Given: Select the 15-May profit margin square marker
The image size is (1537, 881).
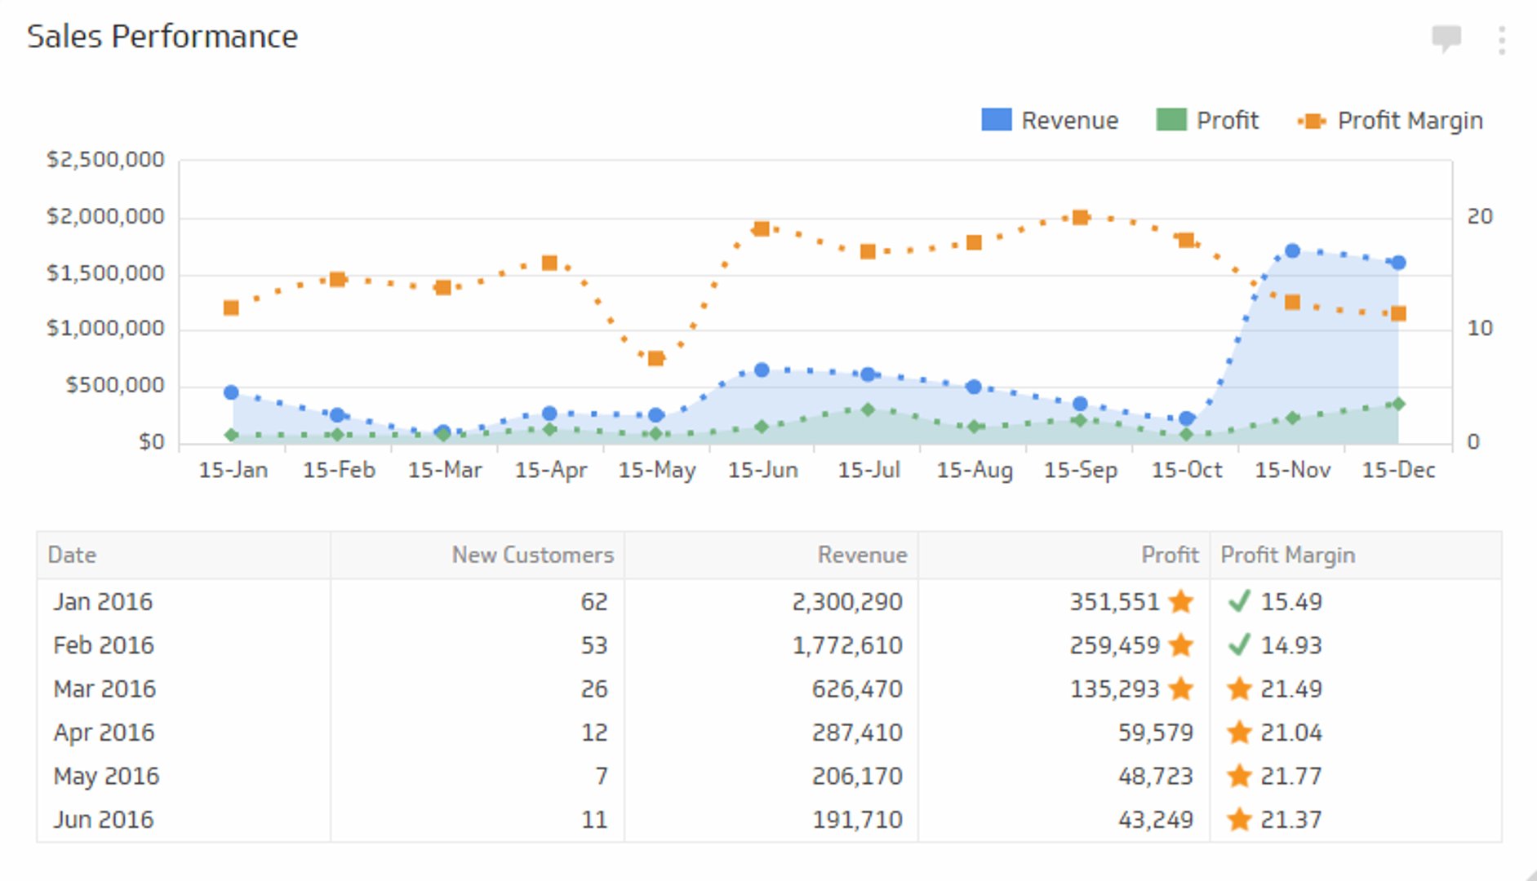Looking at the screenshot, I should tap(655, 358).
